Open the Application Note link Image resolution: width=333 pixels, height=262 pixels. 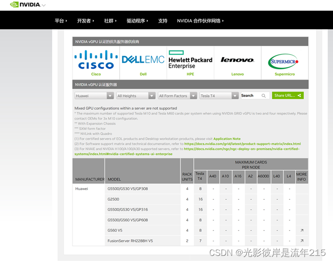coord(227,139)
